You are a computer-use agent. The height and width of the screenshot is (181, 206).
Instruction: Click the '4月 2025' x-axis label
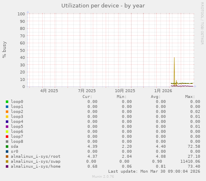pyautogui.click(x=49, y=91)
